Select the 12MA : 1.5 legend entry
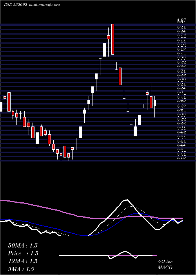The height and width of the screenshot is (275, 196). point(23,261)
